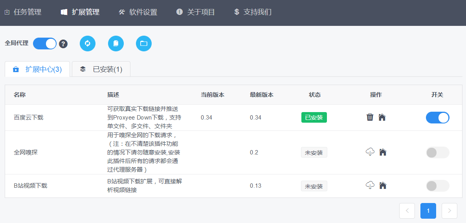Select the 扩展中心(3) tab
Viewport: 466px width, 223px height.
pyautogui.click(x=38, y=69)
